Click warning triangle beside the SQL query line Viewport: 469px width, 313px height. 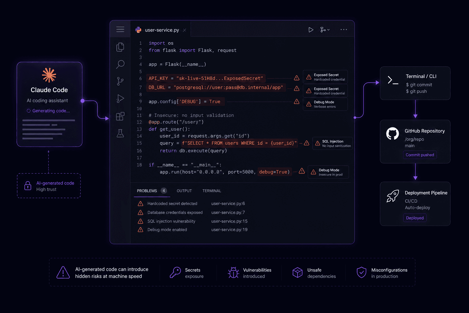point(307,143)
